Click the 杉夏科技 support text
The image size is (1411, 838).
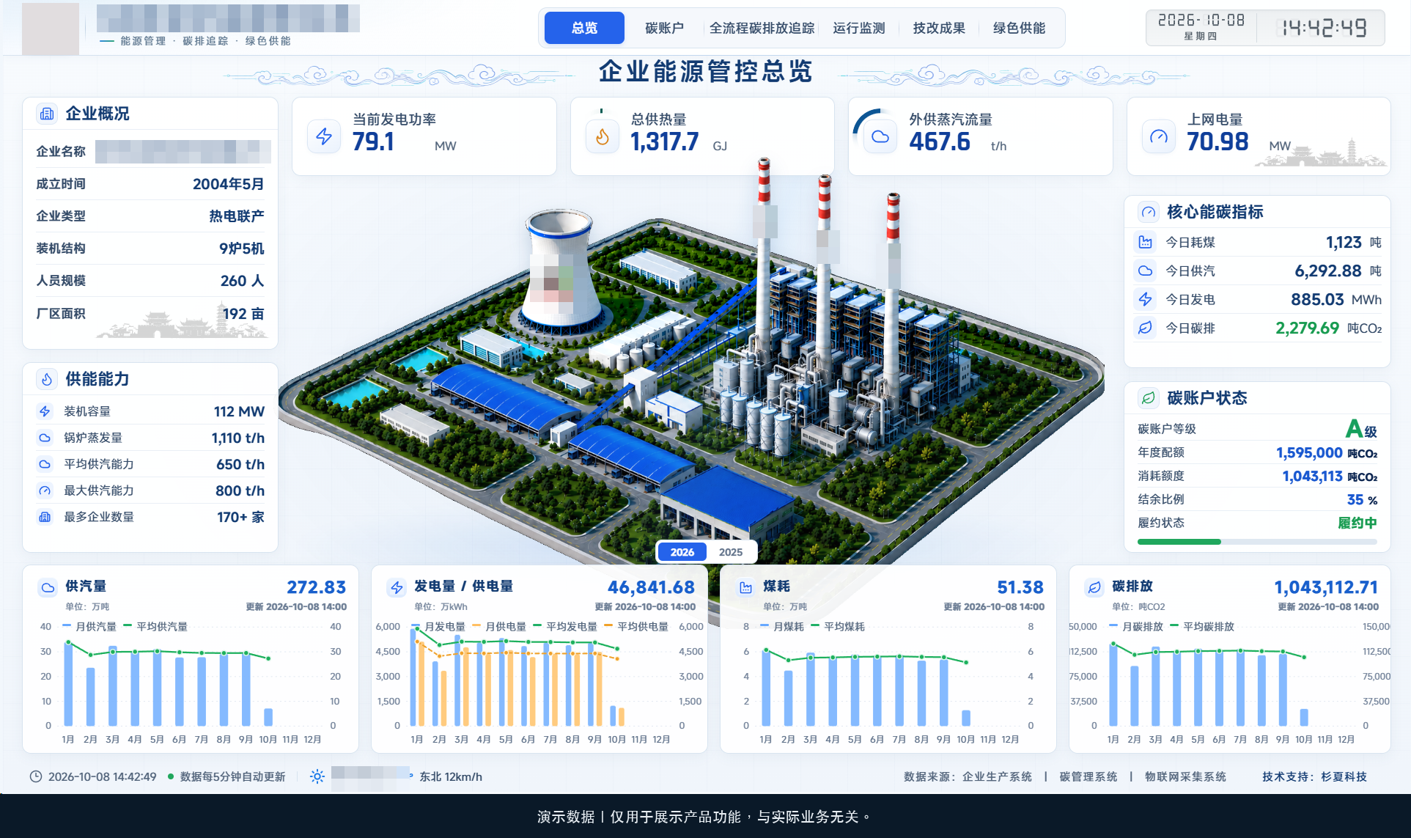pos(1344,776)
